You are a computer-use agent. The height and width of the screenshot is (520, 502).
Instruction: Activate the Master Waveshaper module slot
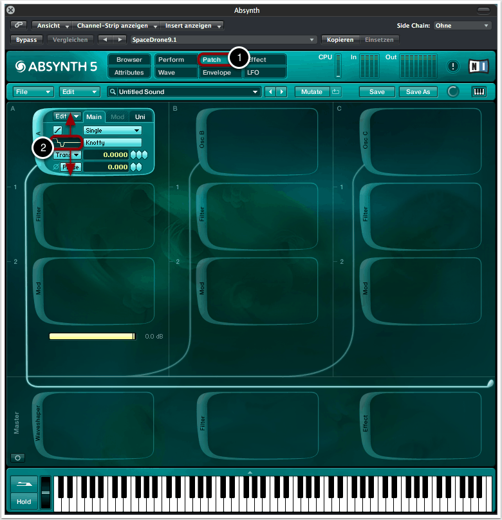coord(93,425)
